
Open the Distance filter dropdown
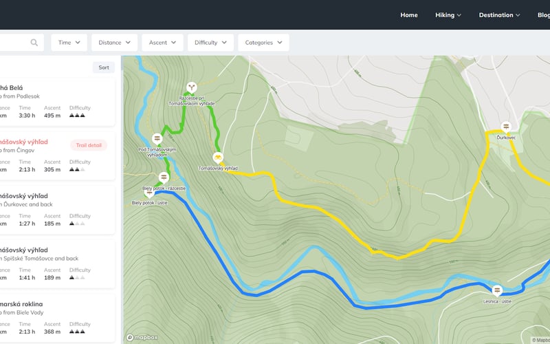pos(114,43)
